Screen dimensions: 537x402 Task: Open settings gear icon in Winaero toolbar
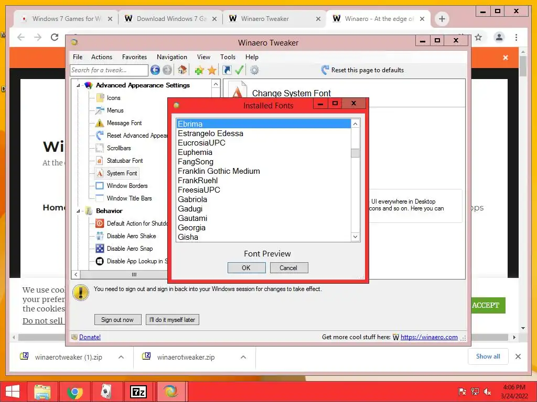tap(254, 70)
